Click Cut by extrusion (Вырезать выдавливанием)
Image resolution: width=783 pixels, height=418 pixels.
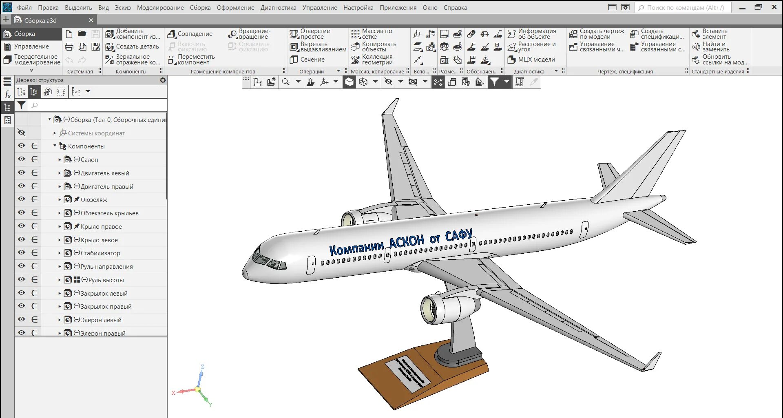318,47
